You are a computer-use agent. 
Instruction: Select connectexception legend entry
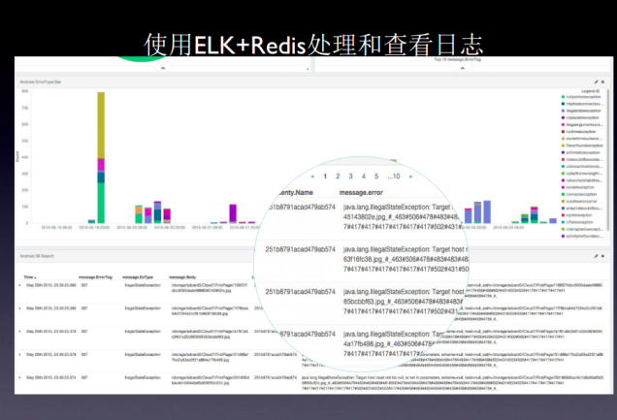pyautogui.click(x=581, y=194)
